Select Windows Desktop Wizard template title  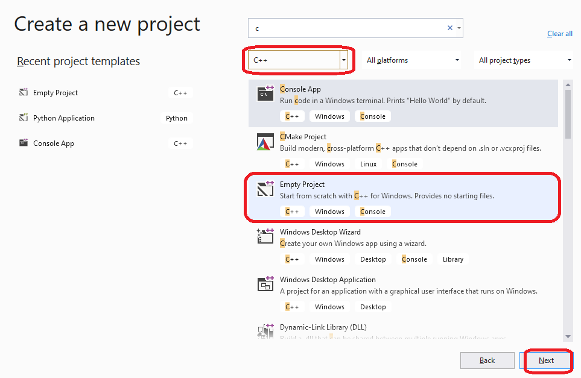(320, 232)
